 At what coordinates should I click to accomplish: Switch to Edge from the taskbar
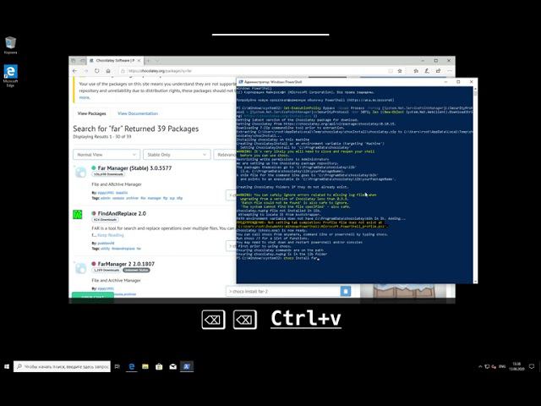coord(132,366)
